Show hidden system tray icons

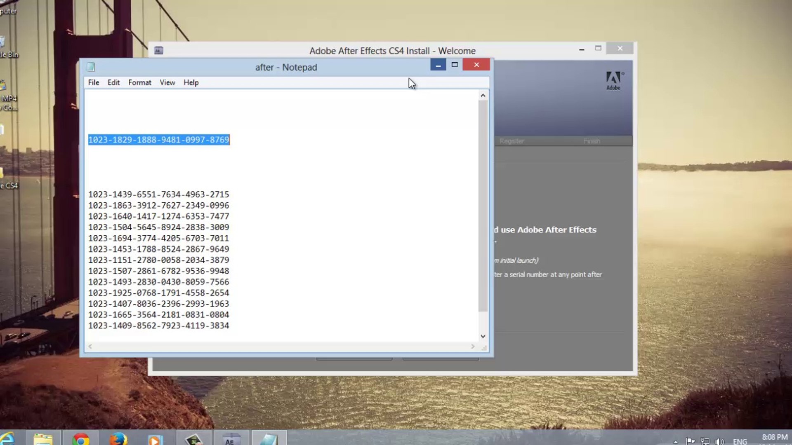pos(675,442)
